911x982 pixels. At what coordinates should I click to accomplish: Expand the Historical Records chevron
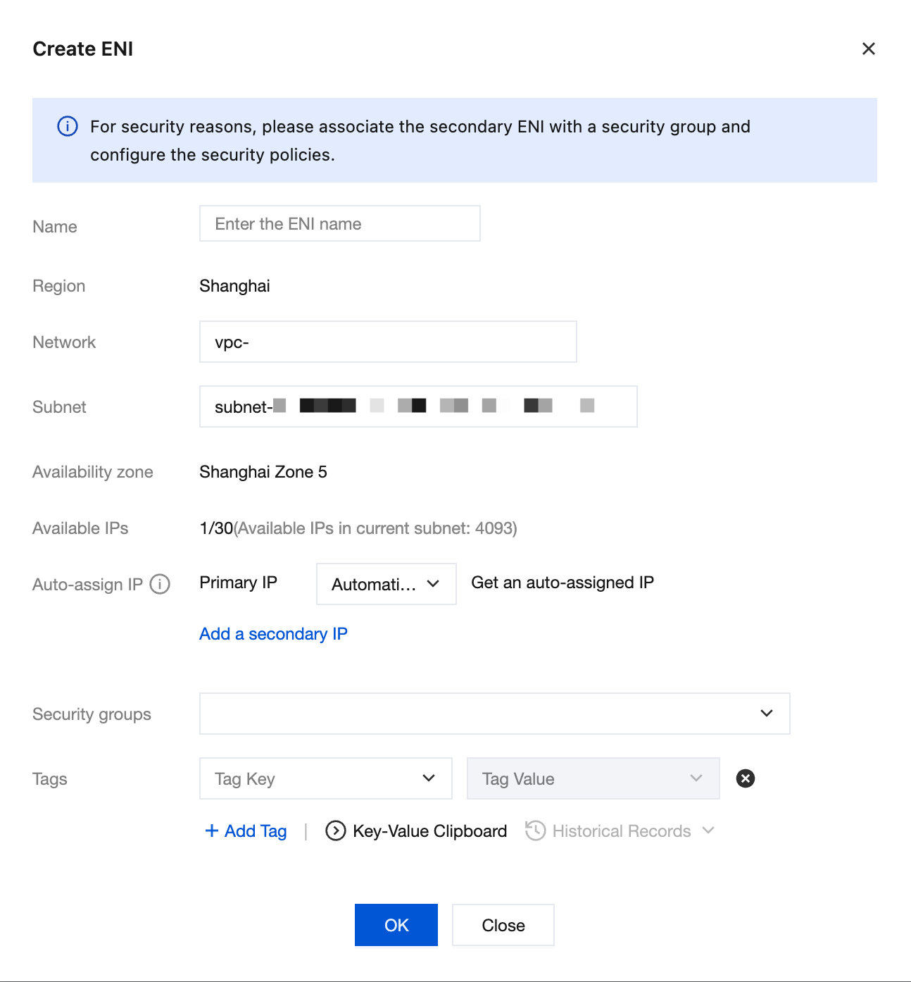pyautogui.click(x=708, y=831)
